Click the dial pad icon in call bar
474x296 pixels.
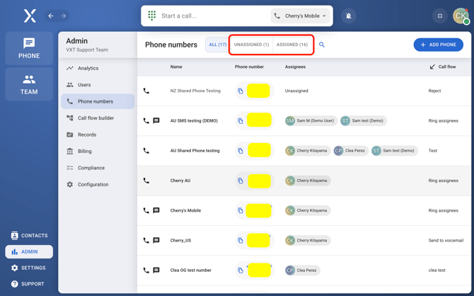[x=152, y=16]
